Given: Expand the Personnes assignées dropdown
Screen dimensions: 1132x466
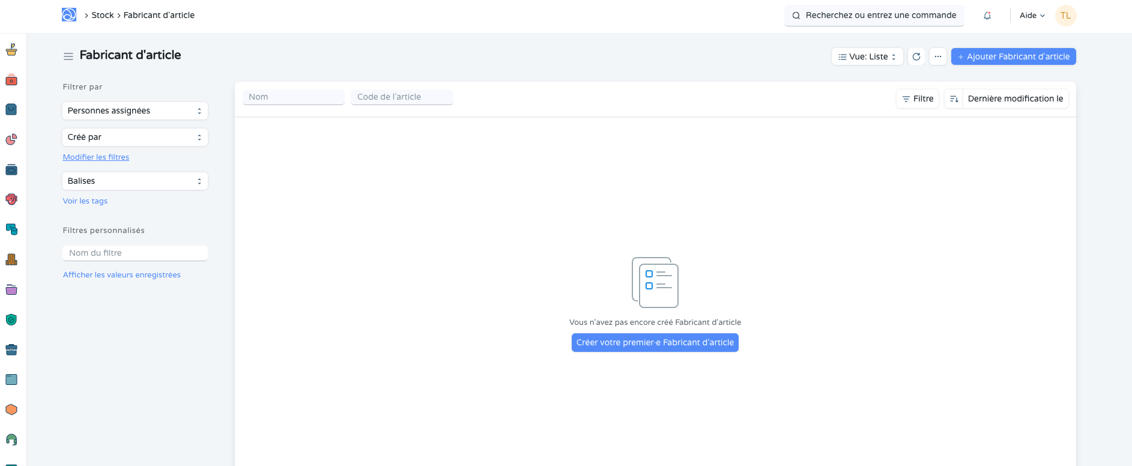Looking at the screenshot, I should pyautogui.click(x=135, y=110).
